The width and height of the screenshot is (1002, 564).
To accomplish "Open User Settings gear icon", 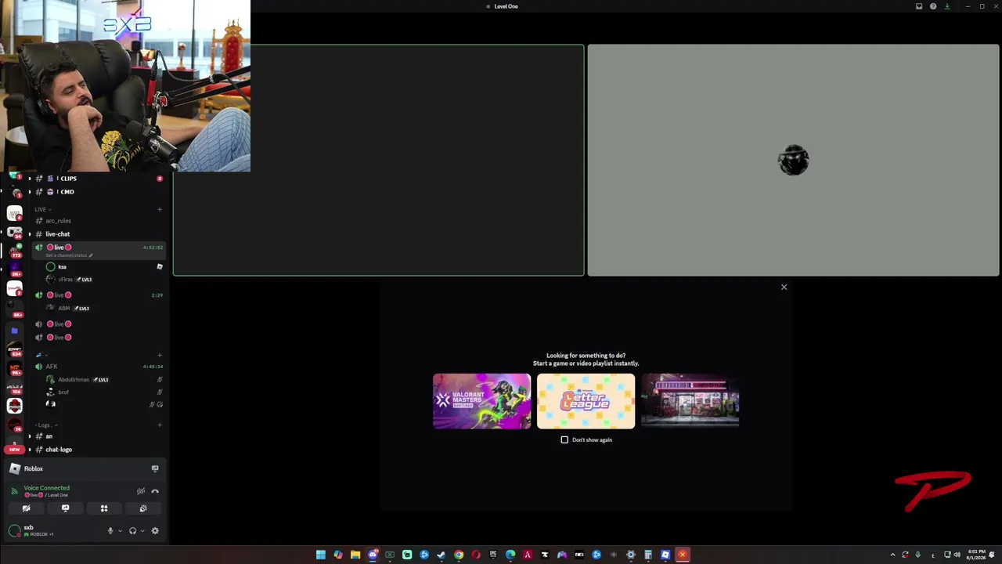I will (x=155, y=530).
